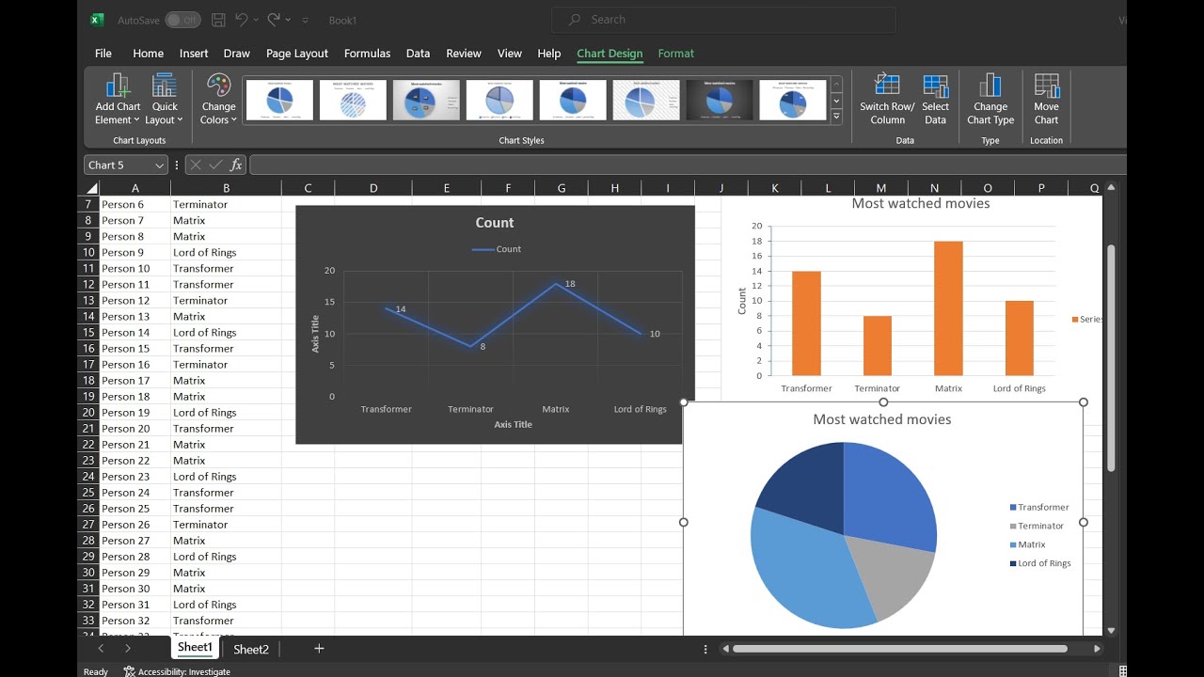Click Switch Row/Column
Viewport: 1204px width, 677px height.
coord(887,99)
